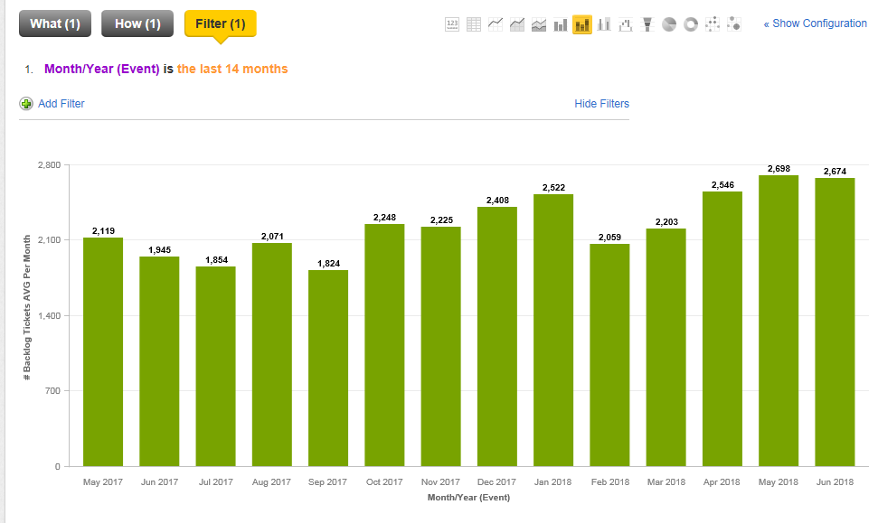Screen dimensions: 878x523
Task: Click the Sep 2017 bar
Action: point(327,368)
